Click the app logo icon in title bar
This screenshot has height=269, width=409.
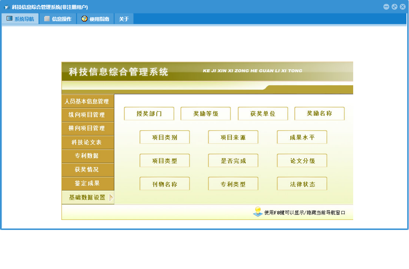pos(6,7)
